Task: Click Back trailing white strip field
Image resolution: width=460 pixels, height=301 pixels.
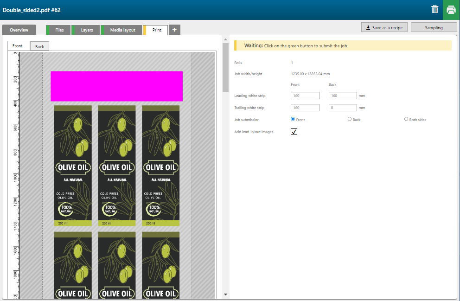Action: pyautogui.click(x=343, y=108)
